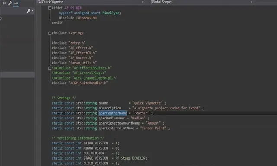277x166 pixels.
Task: Click the sparRadiusName identifier
Action: pos(112,118)
